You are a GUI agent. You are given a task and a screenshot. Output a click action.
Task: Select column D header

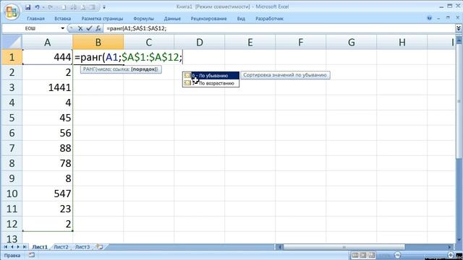(200, 42)
